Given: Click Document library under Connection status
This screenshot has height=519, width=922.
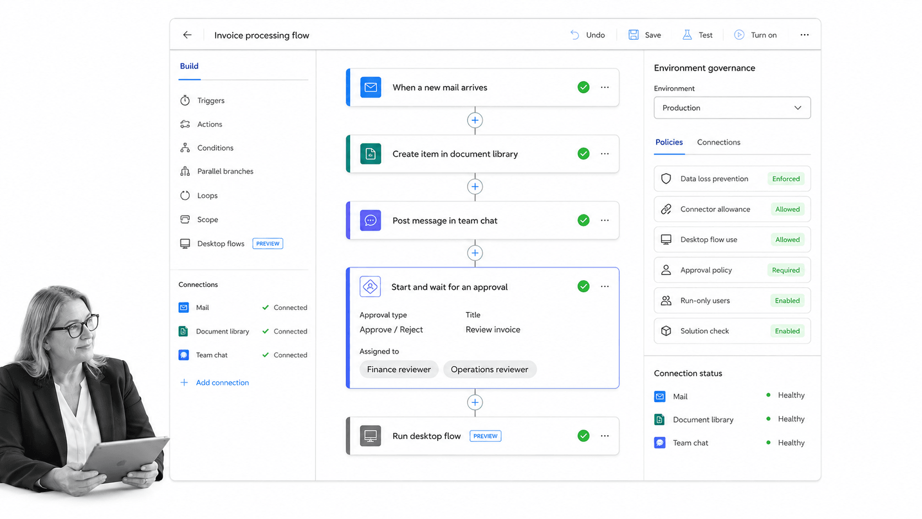Looking at the screenshot, I should coord(694,420).
